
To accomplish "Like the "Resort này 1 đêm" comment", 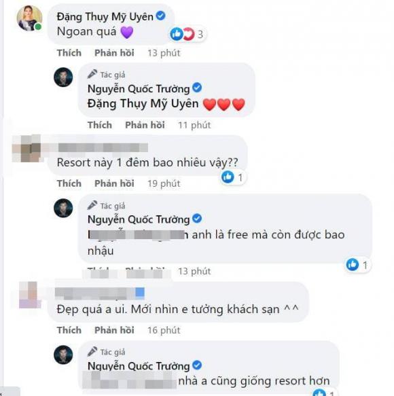I will click(x=69, y=183).
